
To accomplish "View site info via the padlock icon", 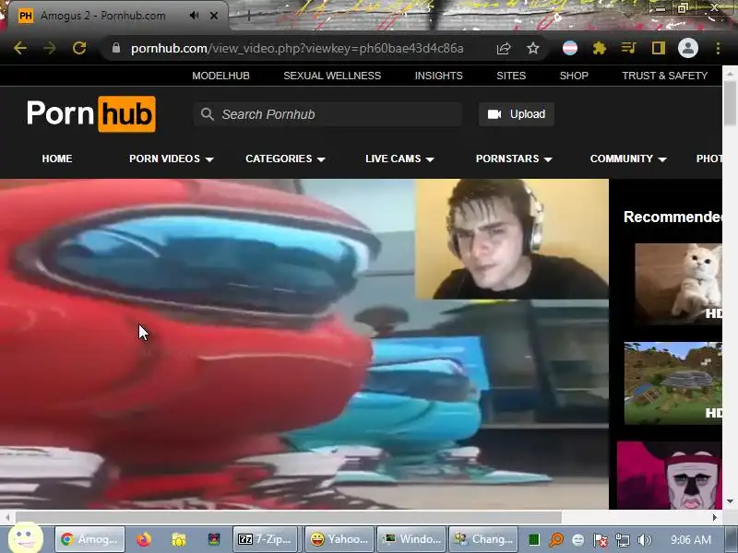I will pyautogui.click(x=116, y=48).
